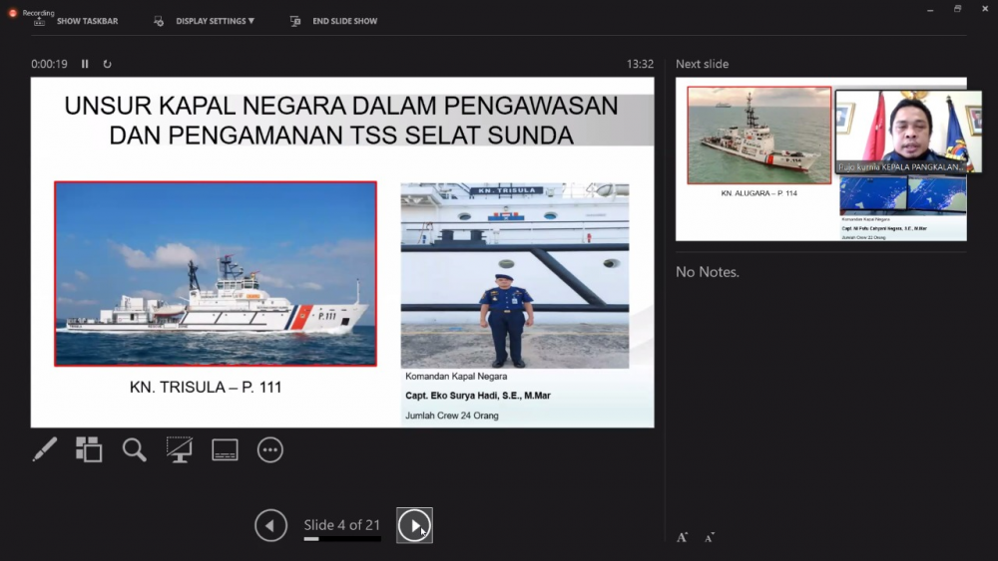998x561 pixels.
Task: Pause the presentation timer
Action: coord(85,64)
